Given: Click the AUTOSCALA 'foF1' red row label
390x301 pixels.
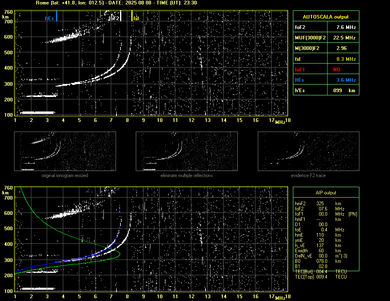Looking at the screenshot, I should coord(300,70).
